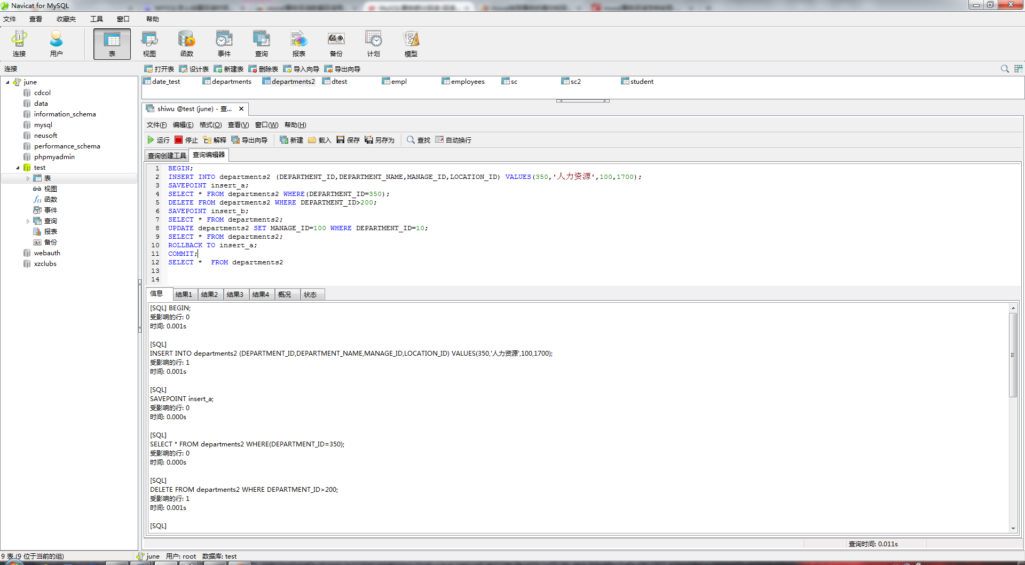The image size is (1025, 565).
Task: Open the query window 编辑(E) menu
Action: 183,125
